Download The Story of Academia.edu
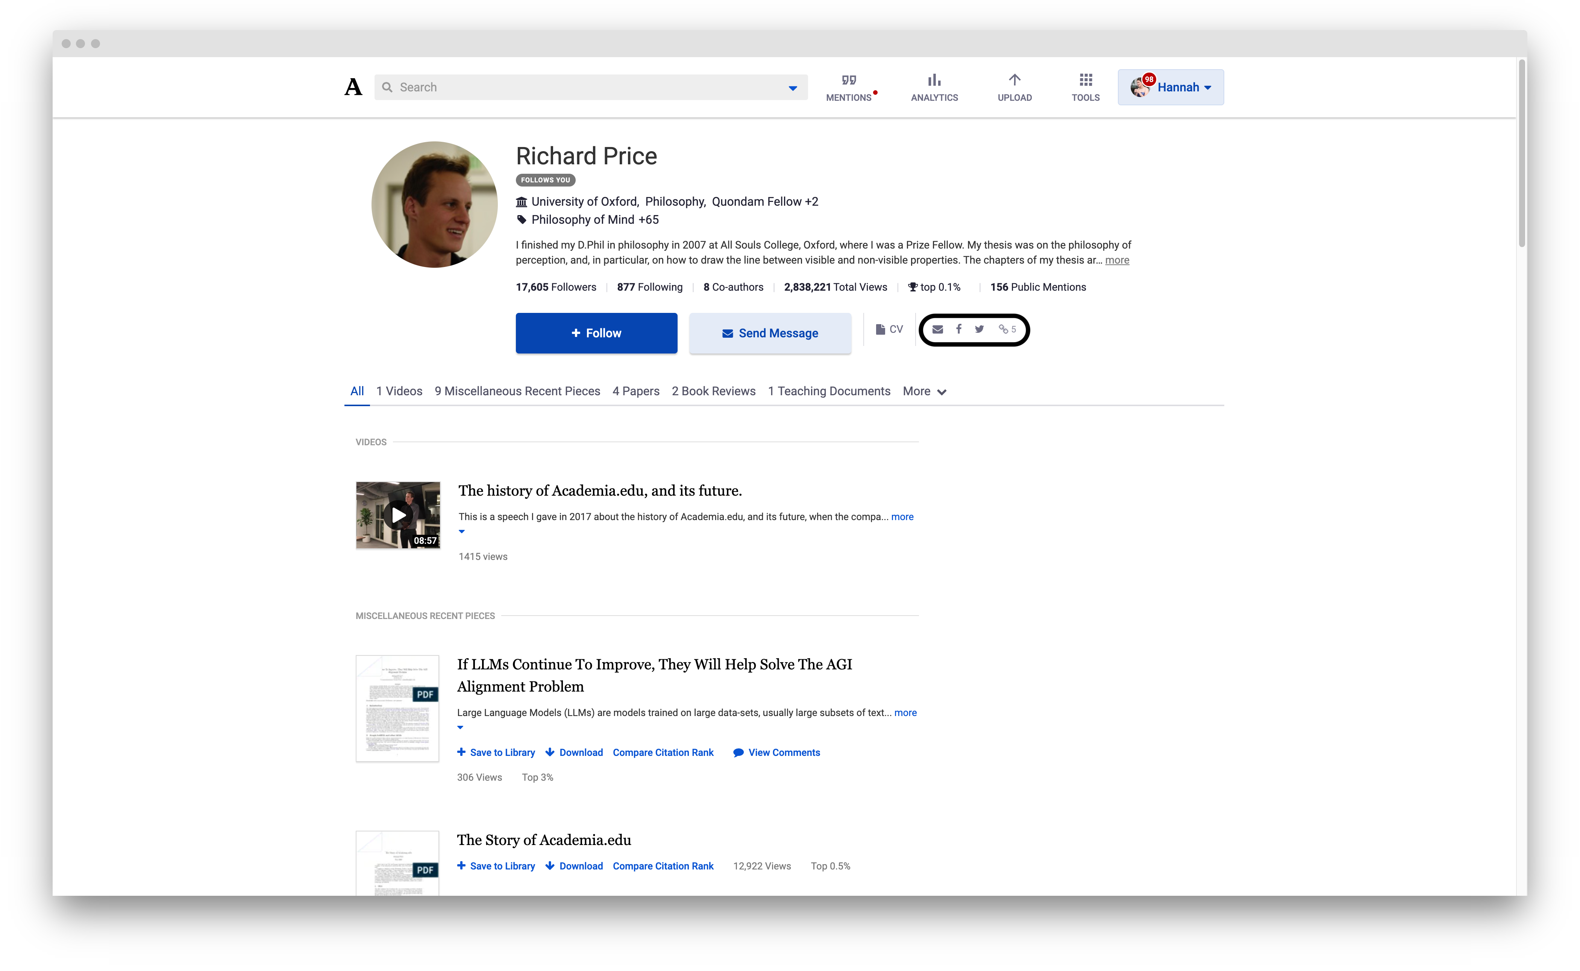Screen dimensions: 1580x971 (574, 866)
